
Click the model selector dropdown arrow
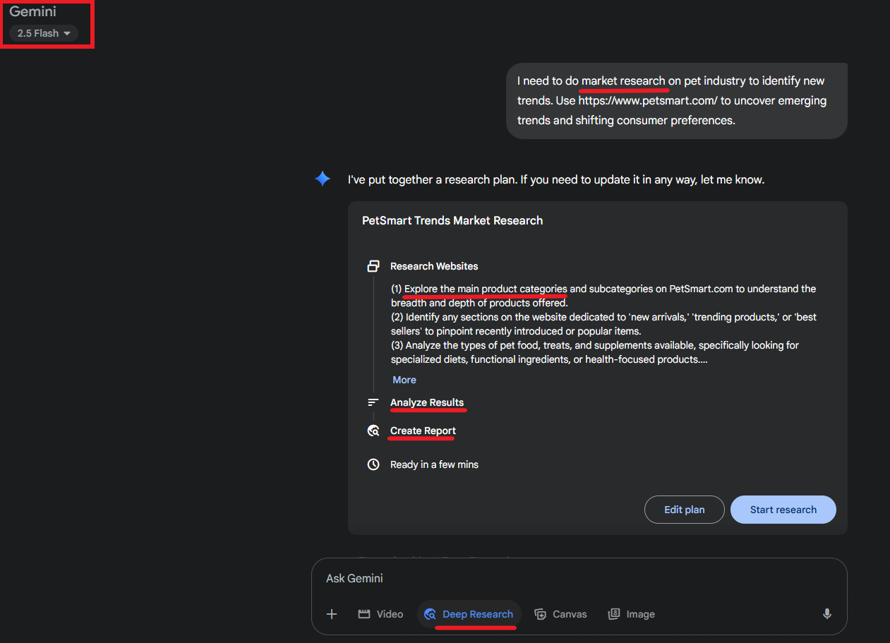[x=67, y=33]
